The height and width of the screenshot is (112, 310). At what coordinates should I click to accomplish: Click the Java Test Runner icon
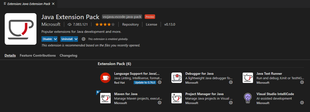pos(248,78)
